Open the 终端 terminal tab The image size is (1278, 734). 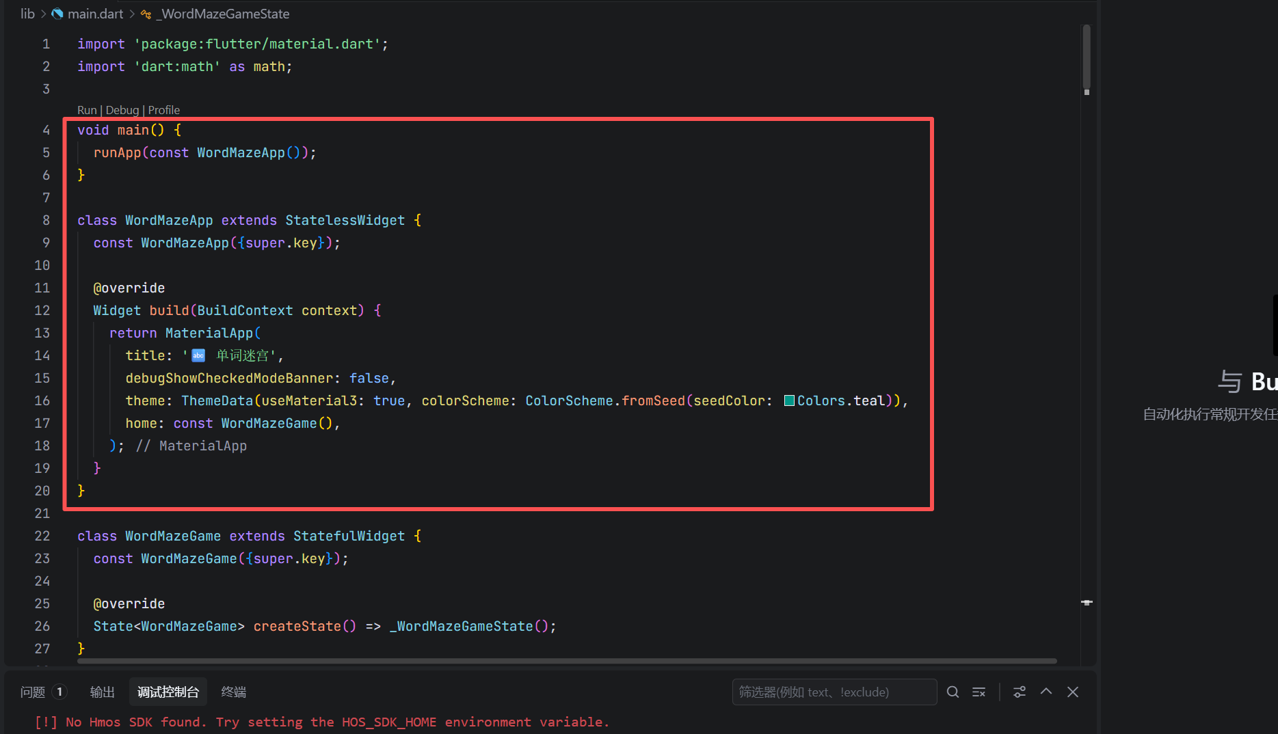[x=234, y=692]
